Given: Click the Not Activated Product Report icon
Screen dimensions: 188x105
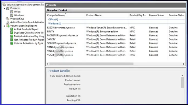Looking at the screenshot, I should 12,40.
